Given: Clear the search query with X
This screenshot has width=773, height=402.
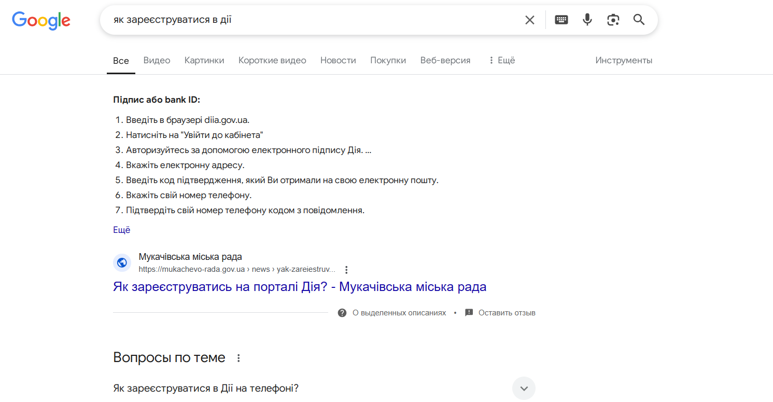Looking at the screenshot, I should click(x=529, y=20).
